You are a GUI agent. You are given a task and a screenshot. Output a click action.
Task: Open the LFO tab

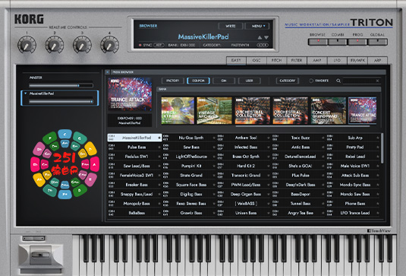click(x=337, y=60)
